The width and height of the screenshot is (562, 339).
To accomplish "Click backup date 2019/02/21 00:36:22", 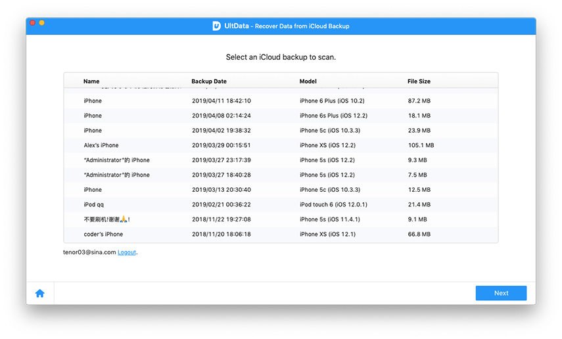I will (221, 204).
